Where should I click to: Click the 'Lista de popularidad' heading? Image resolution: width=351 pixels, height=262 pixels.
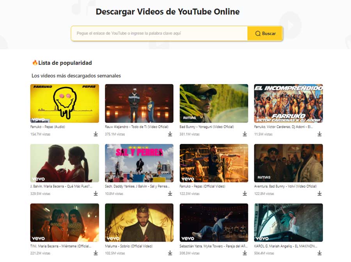click(65, 63)
